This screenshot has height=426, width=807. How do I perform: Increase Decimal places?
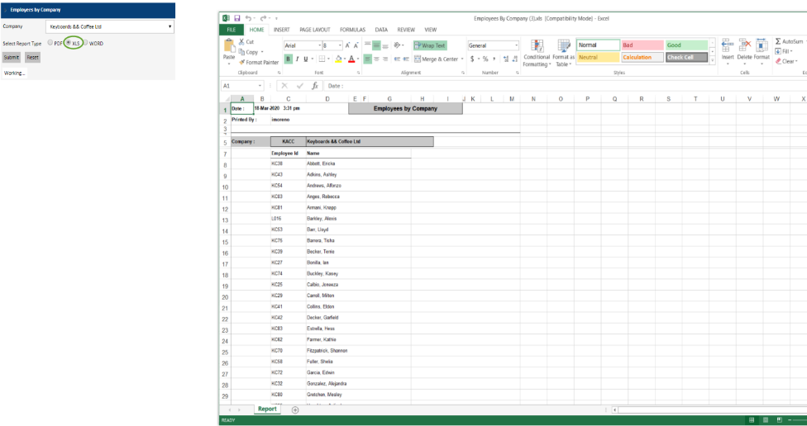click(506, 59)
